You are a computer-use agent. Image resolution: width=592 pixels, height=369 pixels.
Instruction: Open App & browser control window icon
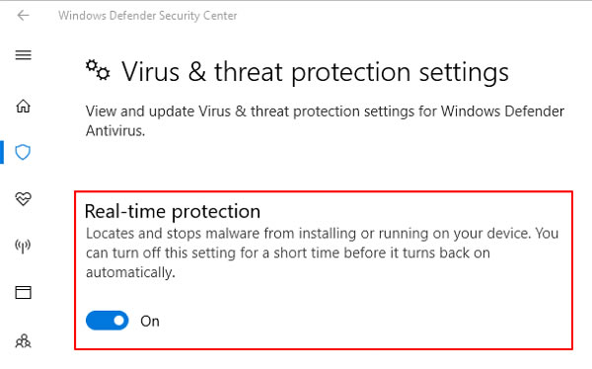point(23,293)
